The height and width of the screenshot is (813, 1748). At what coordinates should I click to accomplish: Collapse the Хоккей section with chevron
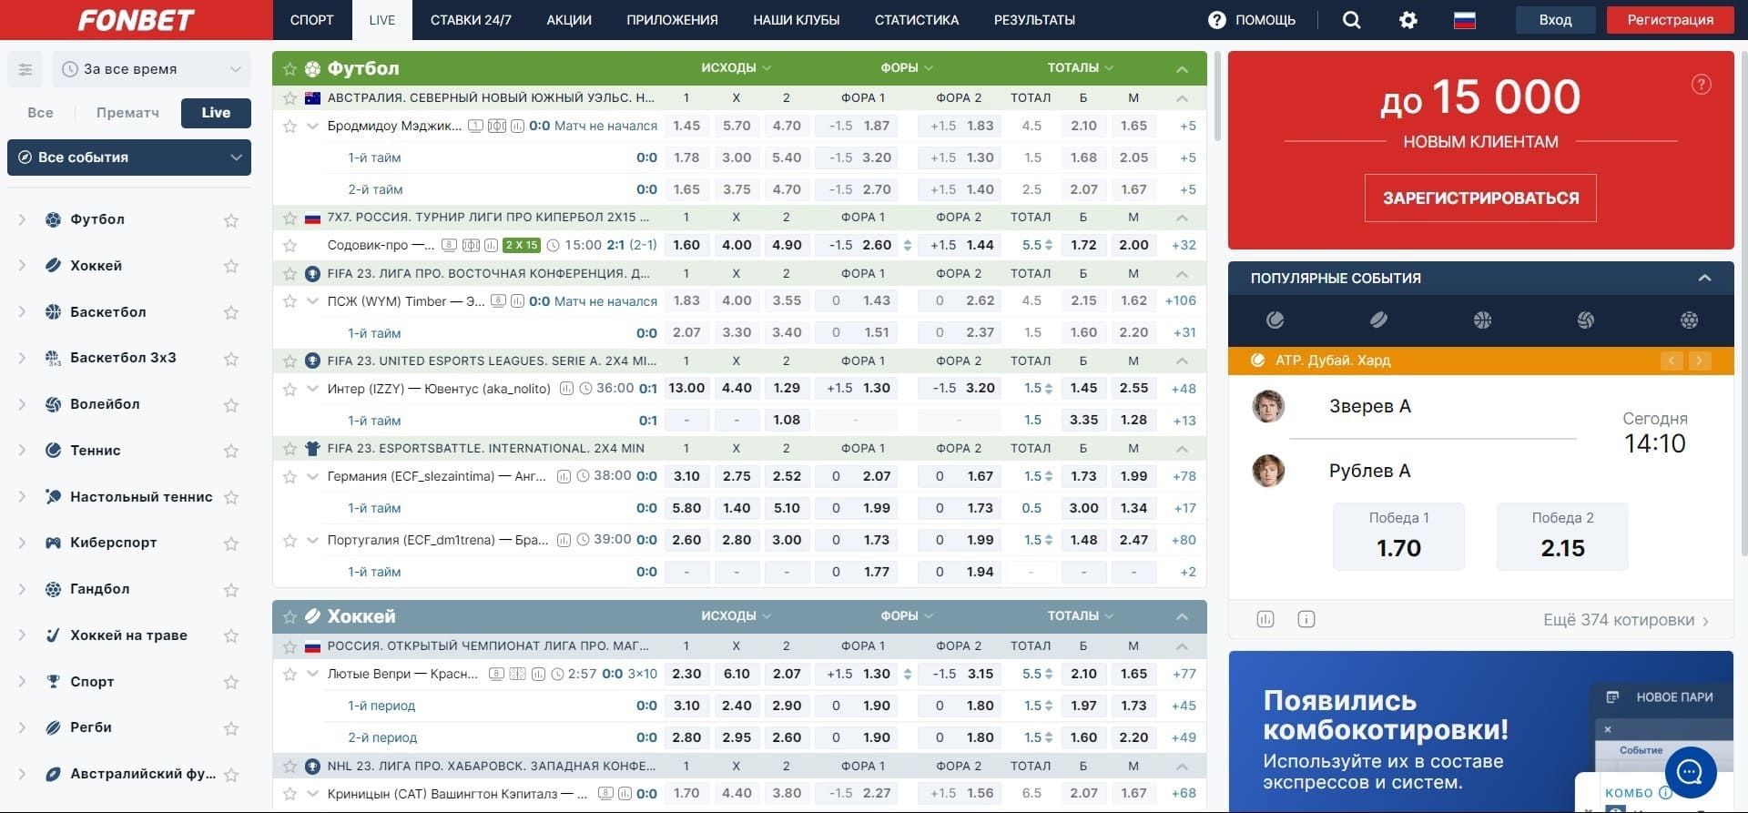1182,617
